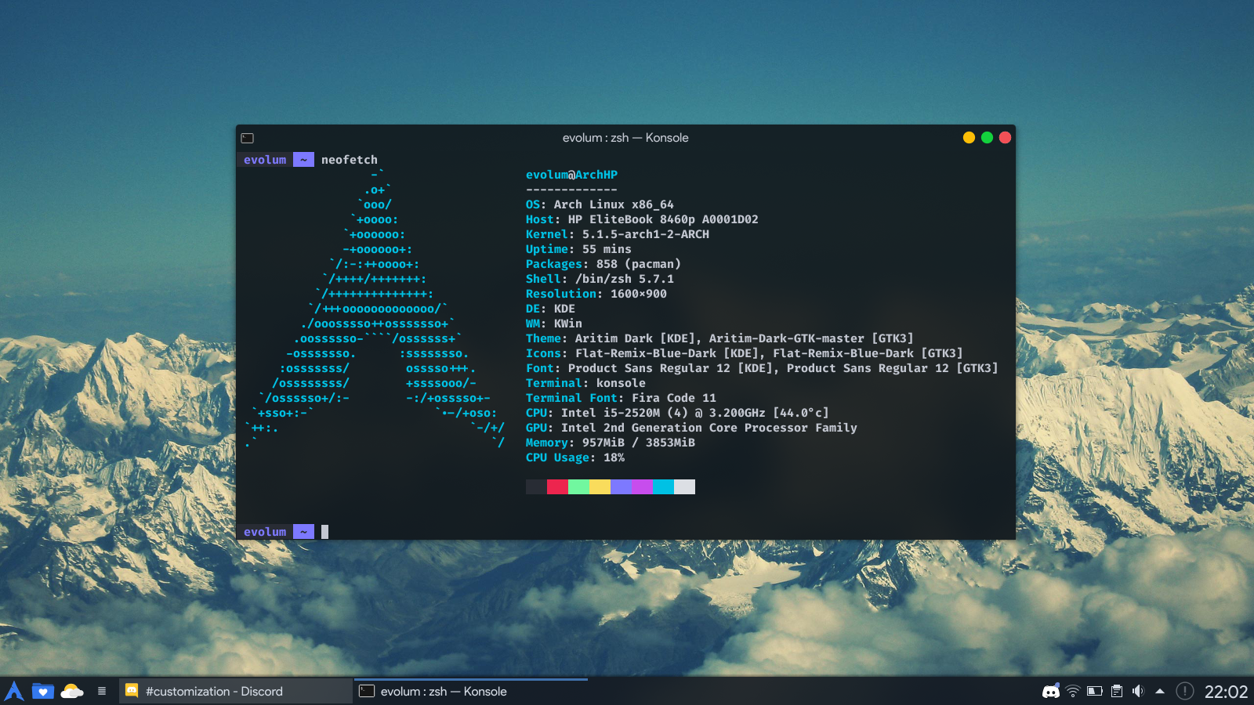Click the 'Resolution: 1600x900' line

596,294
